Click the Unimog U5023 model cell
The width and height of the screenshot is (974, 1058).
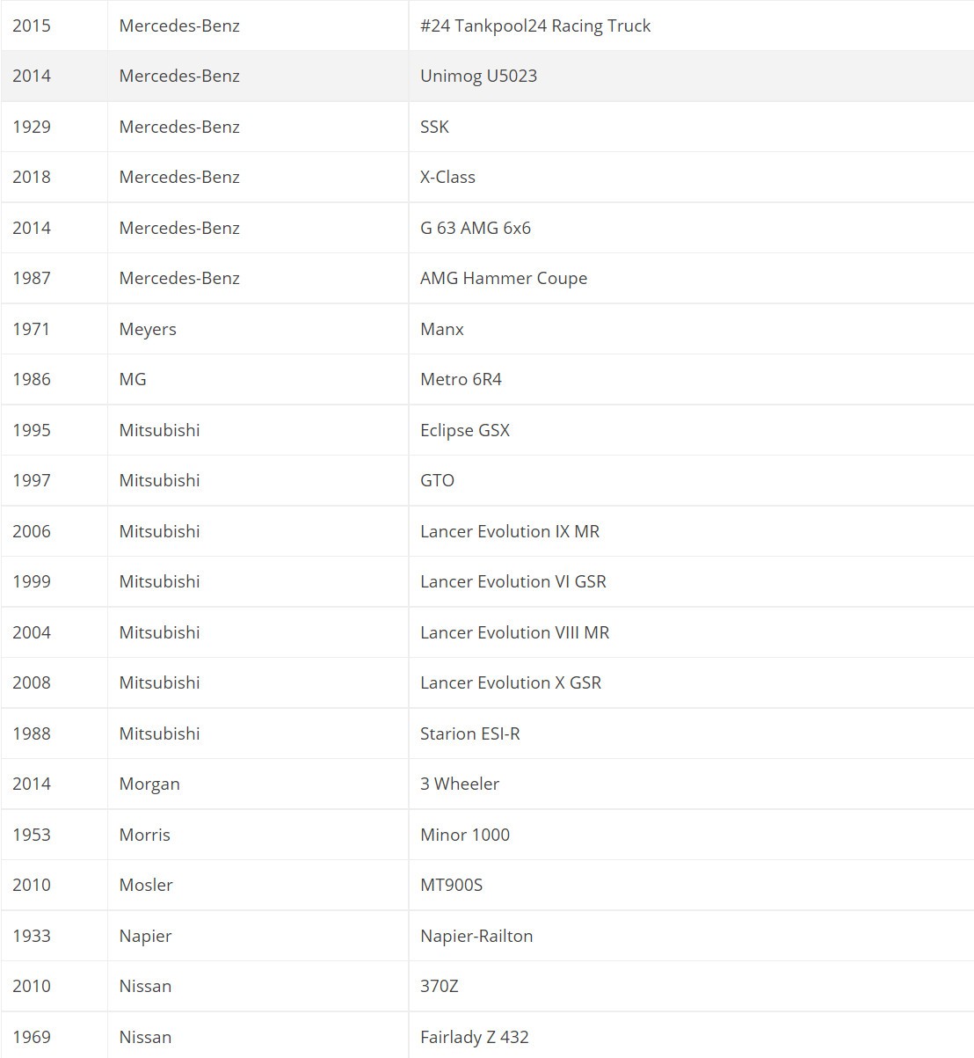[478, 76]
